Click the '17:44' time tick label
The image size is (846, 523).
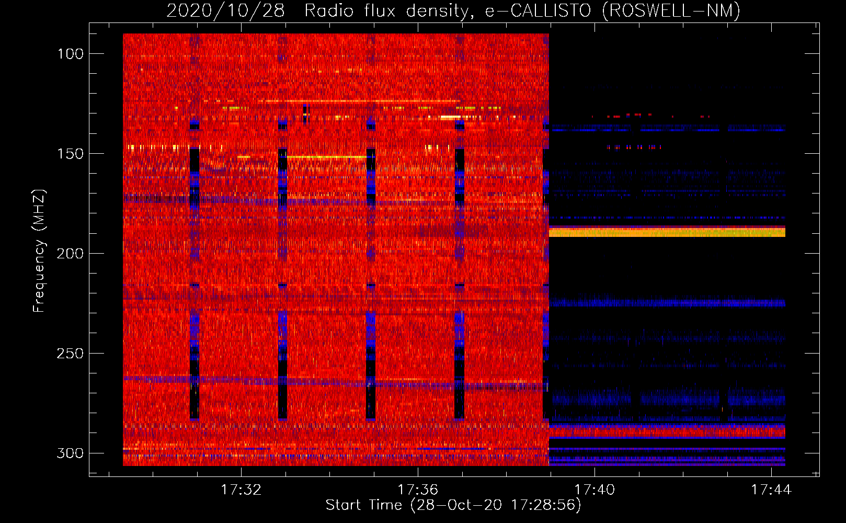point(771,490)
